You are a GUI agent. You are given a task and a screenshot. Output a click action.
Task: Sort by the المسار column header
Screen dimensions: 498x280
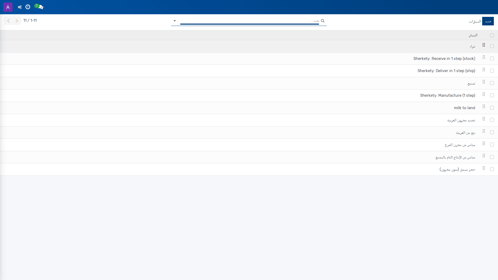pyautogui.click(x=473, y=35)
